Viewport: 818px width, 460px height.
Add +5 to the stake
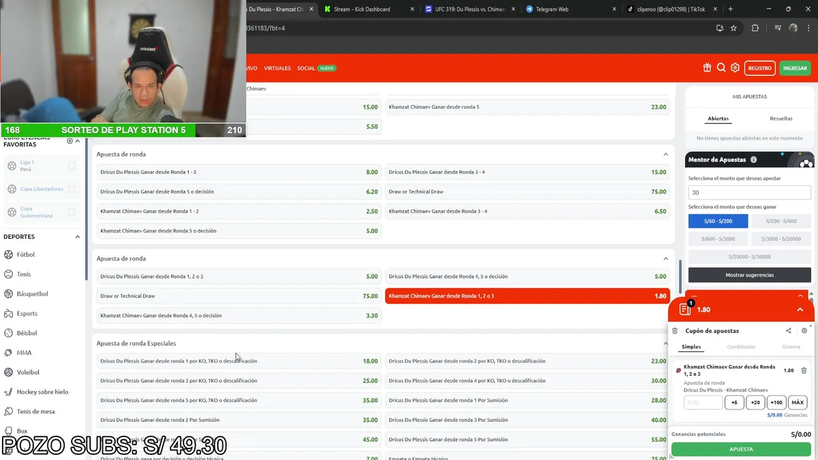tap(734, 402)
